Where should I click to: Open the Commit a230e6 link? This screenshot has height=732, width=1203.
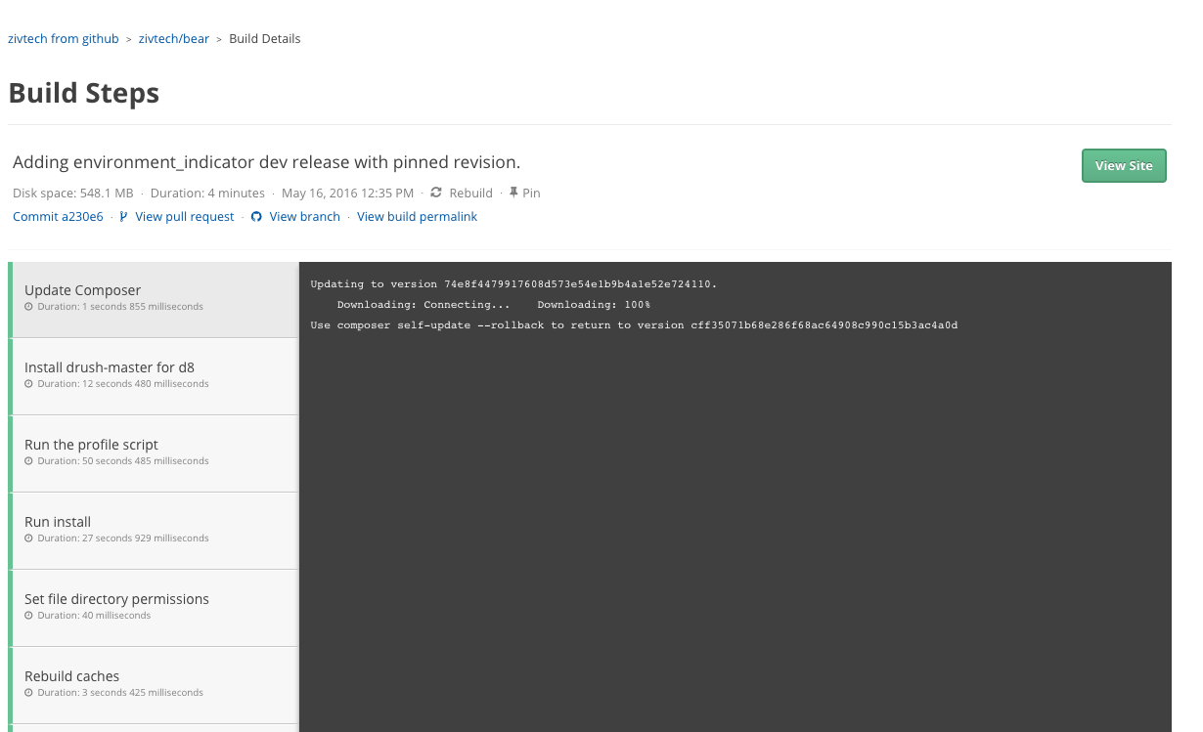tap(58, 217)
